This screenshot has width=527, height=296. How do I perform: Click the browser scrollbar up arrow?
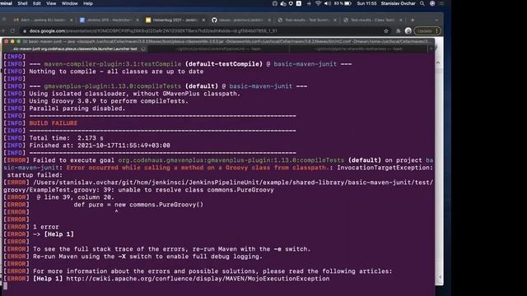click(438, 62)
